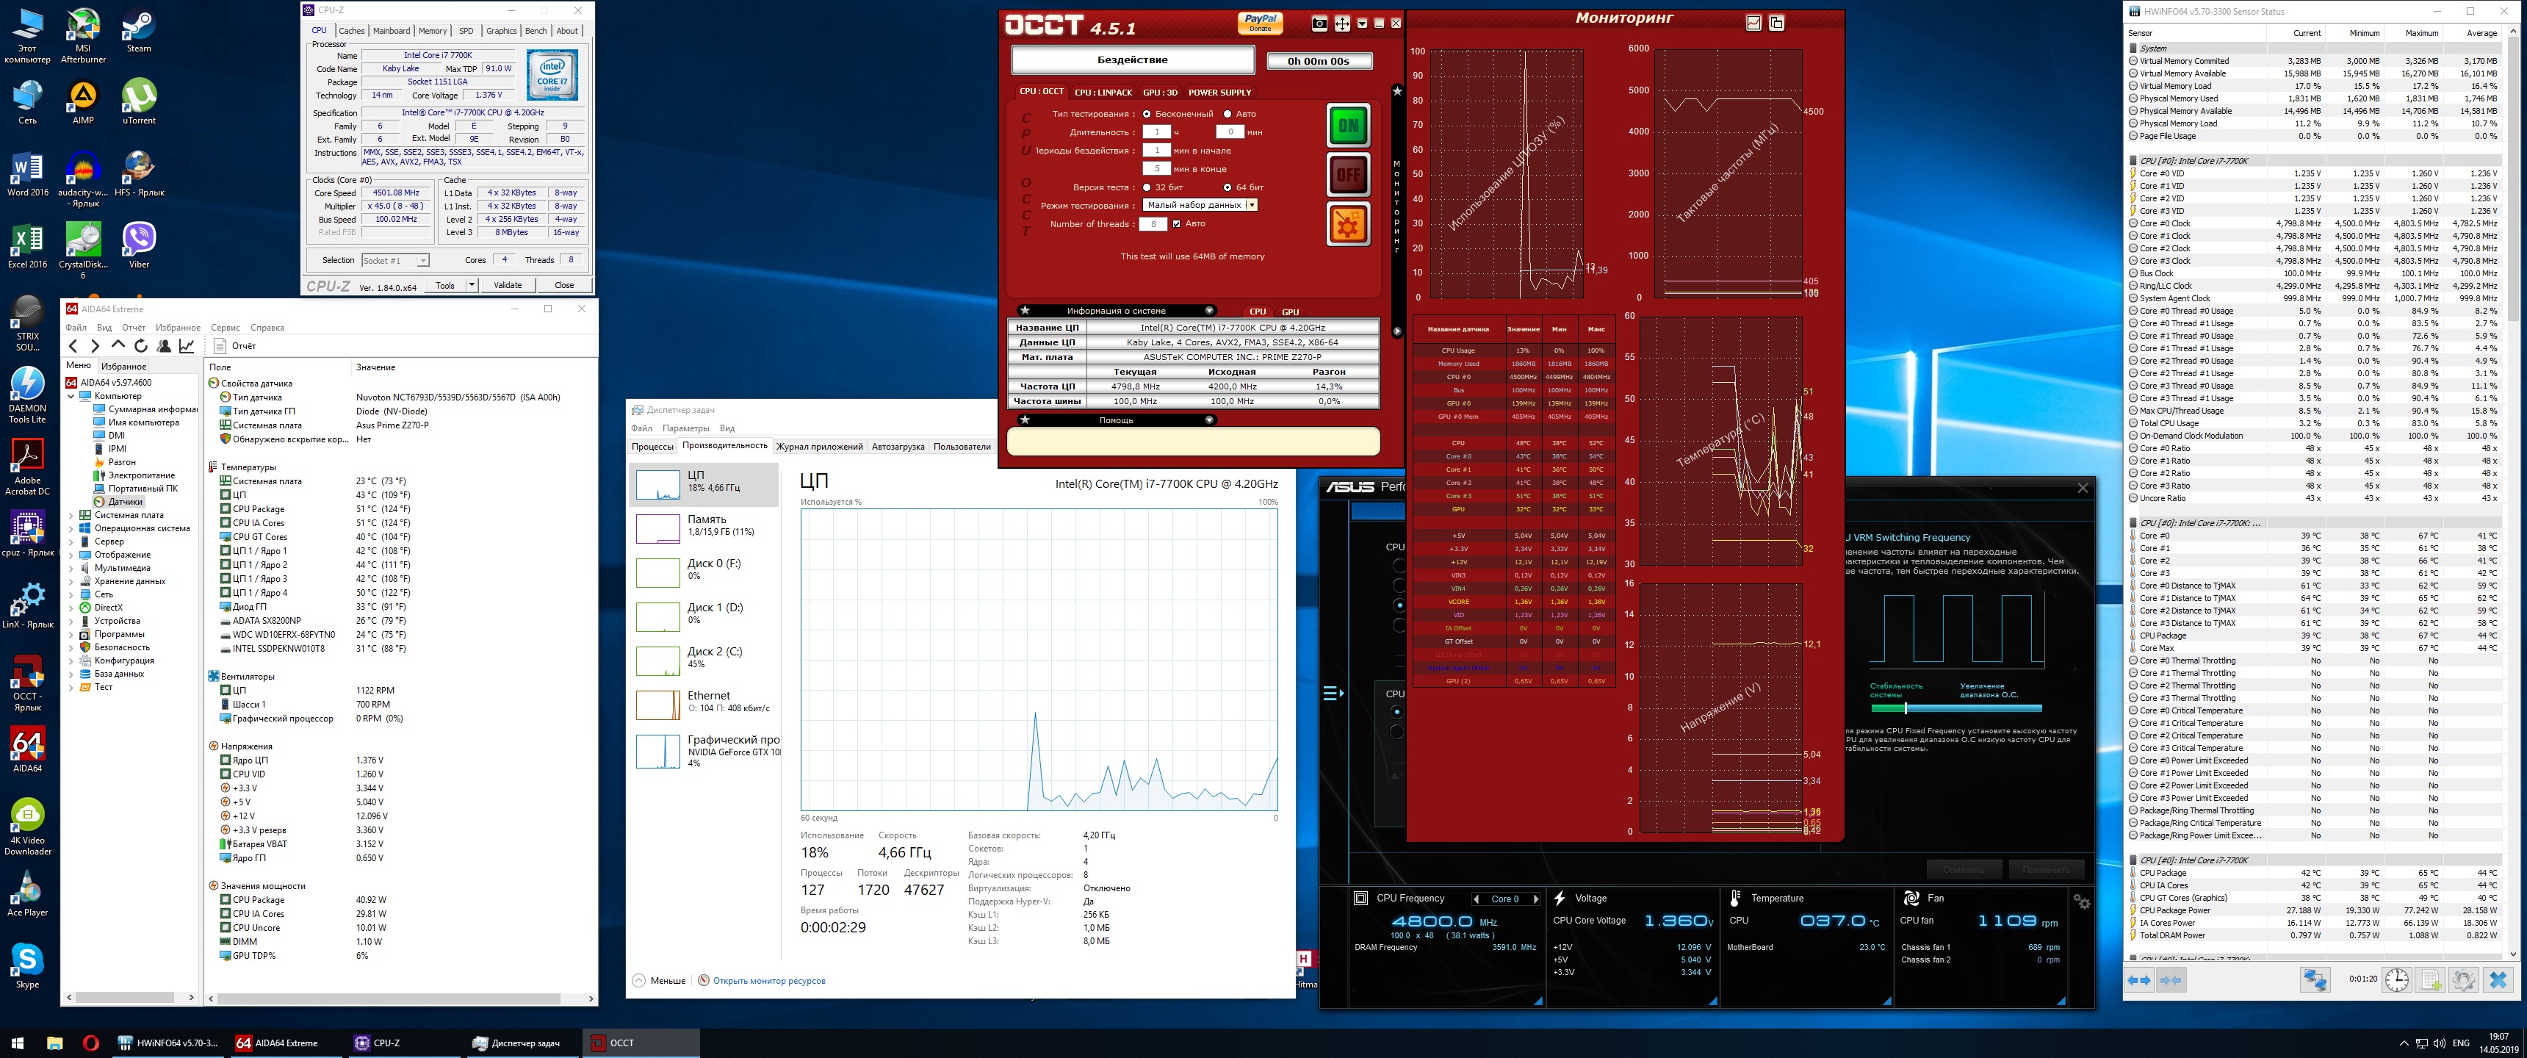This screenshot has width=2527, height=1058.
Task: Click the Validate button in CPU-Z
Action: point(507,286)
